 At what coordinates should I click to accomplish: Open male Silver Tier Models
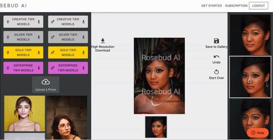[68, 37]
